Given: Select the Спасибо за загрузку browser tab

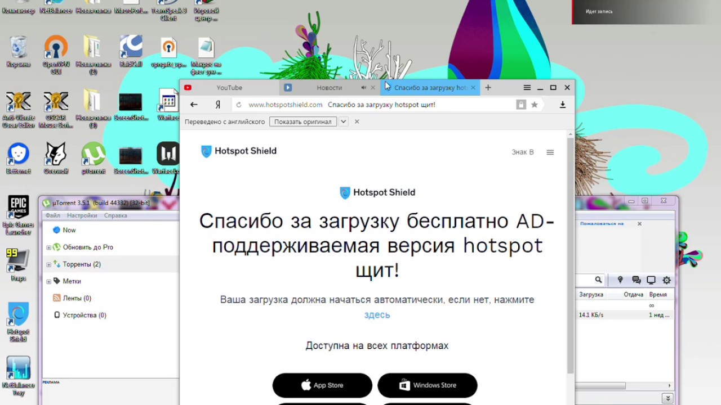Looking at the screenshot, I should (430, 88).
